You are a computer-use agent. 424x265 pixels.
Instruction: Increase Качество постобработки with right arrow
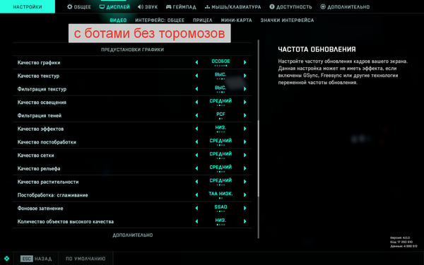pyautogui.click(x=245, y=142)
